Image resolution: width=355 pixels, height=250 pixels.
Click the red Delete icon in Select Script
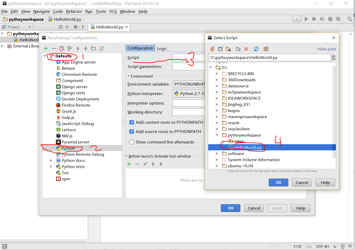(x=246, y=49)
